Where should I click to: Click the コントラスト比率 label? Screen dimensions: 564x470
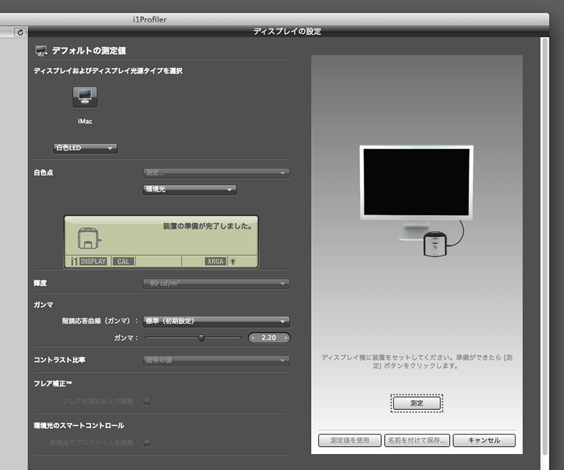pyautogui.click(x=59, y=360)
